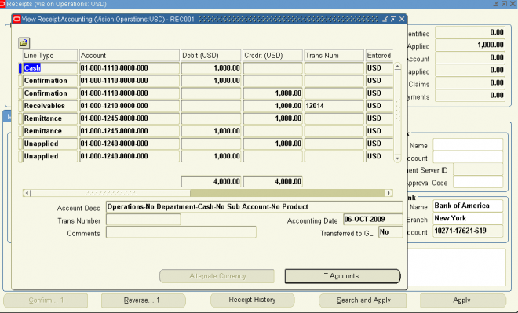Click the folder tools icon above Line Type
This screenshot has width=518, height=313.
(x=24, y=42)
